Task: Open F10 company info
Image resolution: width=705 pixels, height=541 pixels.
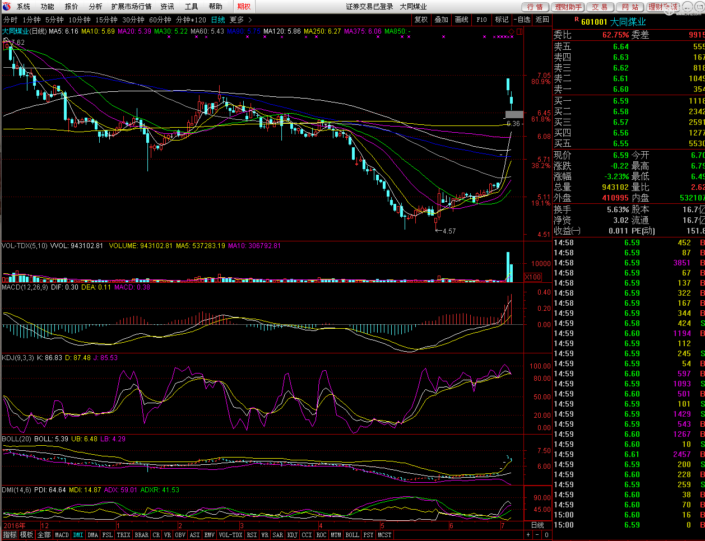Action: (482, 20)
